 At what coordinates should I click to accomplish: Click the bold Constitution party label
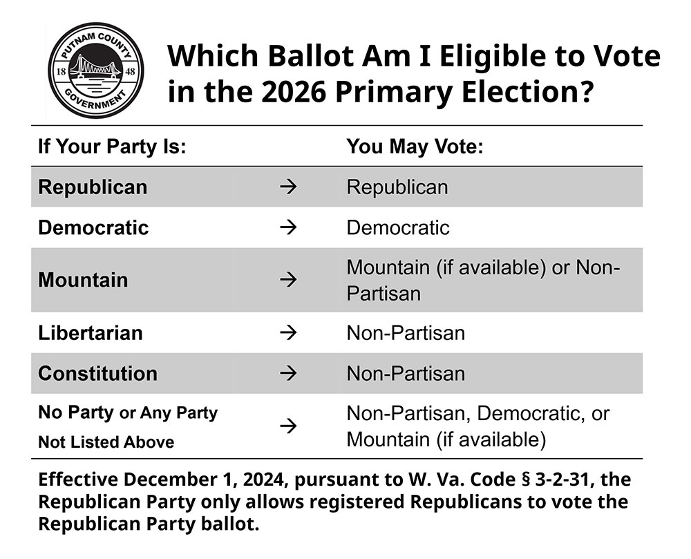(x=97, y=374)
